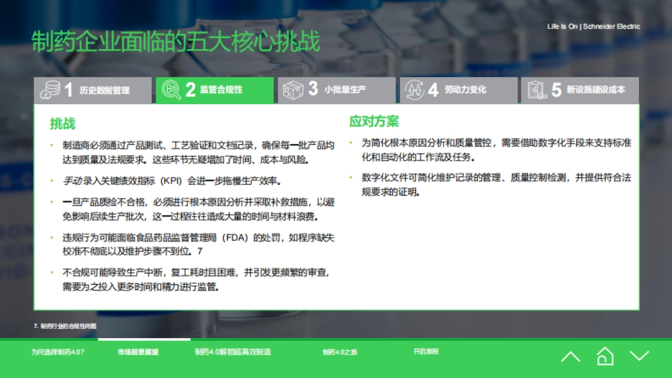Click the database icon on 历史数据管理 tab
The width and height of the screenshot is (672, 378).
point(50,90)
